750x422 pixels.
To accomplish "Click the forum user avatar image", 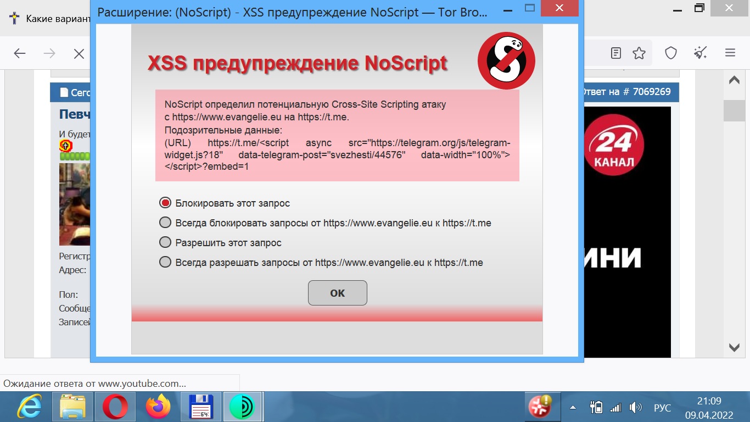I will click(75, 204).
